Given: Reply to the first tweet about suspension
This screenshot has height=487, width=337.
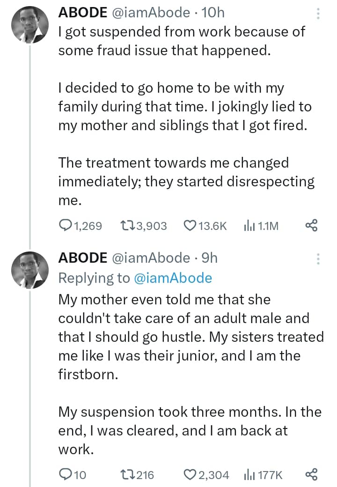Looking at the screenshot, I should pyautogui.click(x=66, y=226).
